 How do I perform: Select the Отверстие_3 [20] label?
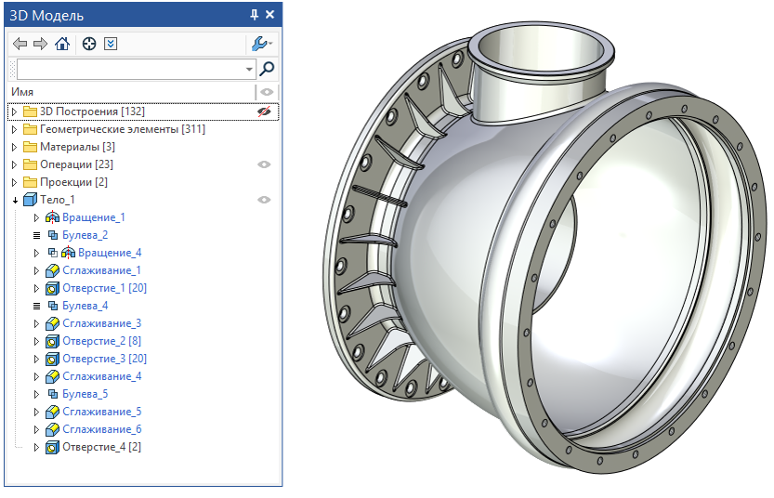pyautogui.click(x=105, y=359)
